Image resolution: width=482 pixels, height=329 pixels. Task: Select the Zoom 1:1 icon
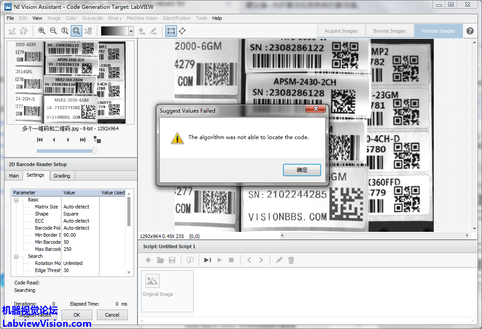65,31
